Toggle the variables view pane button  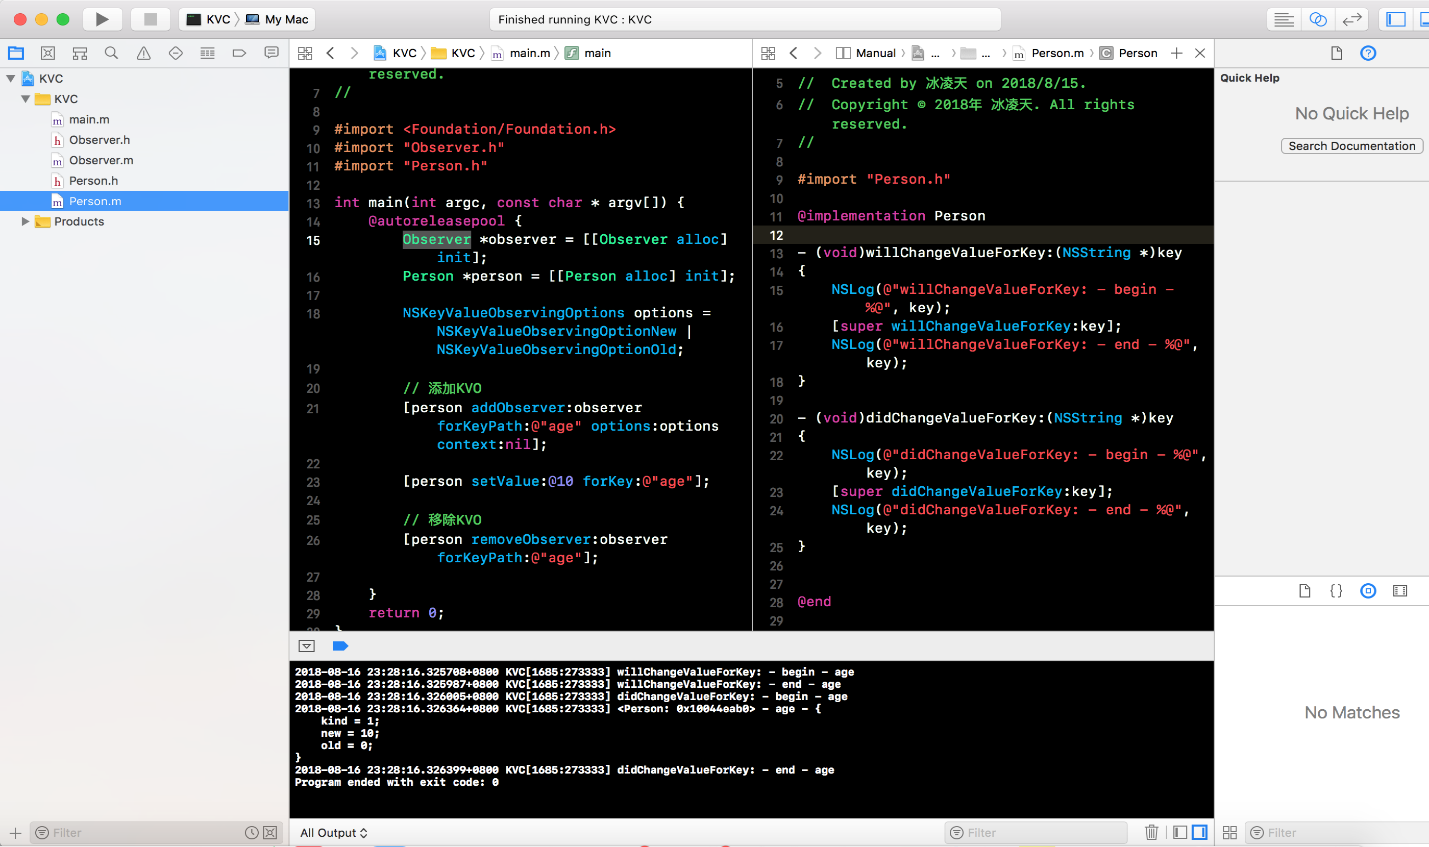(x=1180, y=832)
